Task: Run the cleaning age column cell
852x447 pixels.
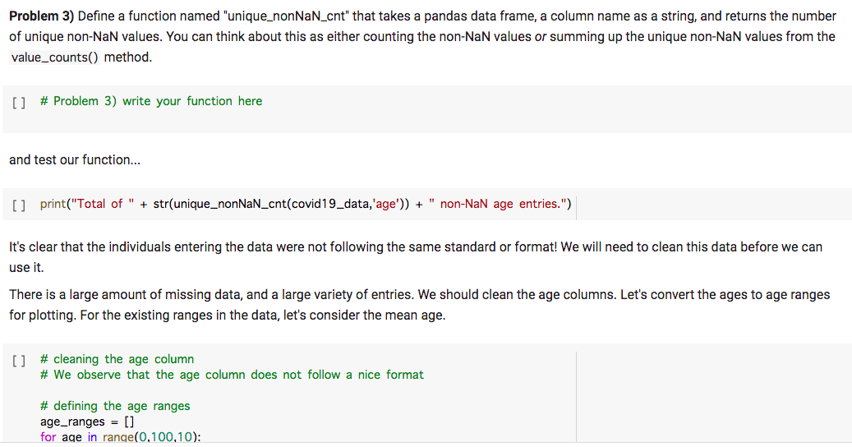Action: [18, 360]
